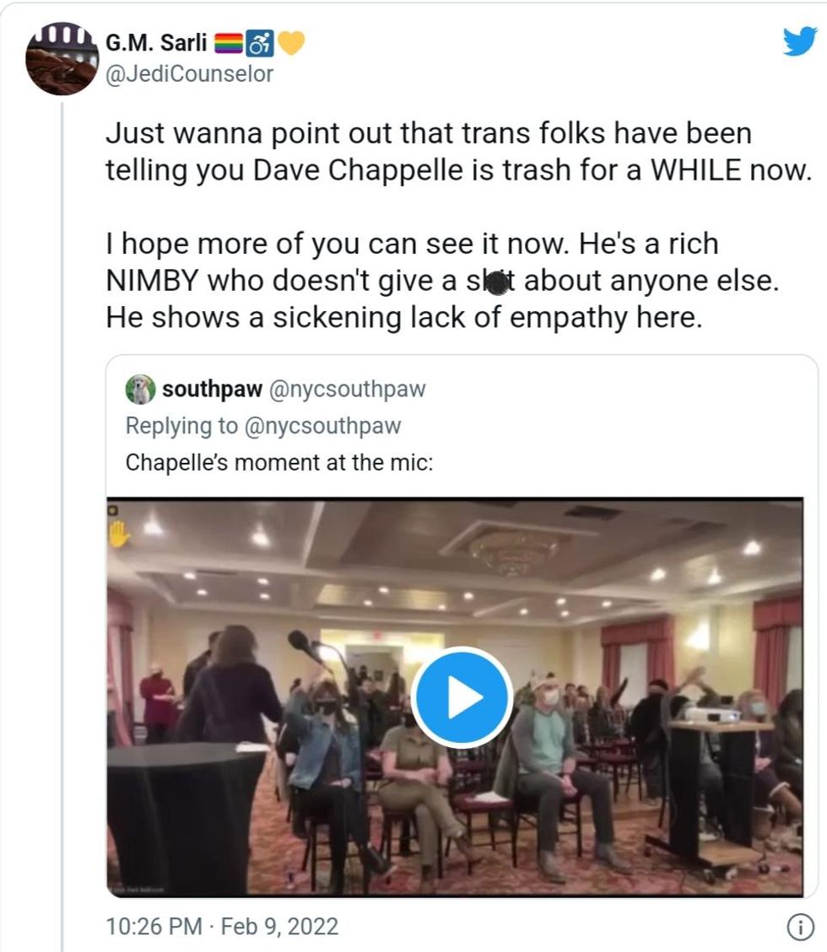Click the raised hand icon on video
Screen dimensions: 827x952
pyautogui.click(x=119, y=533)
